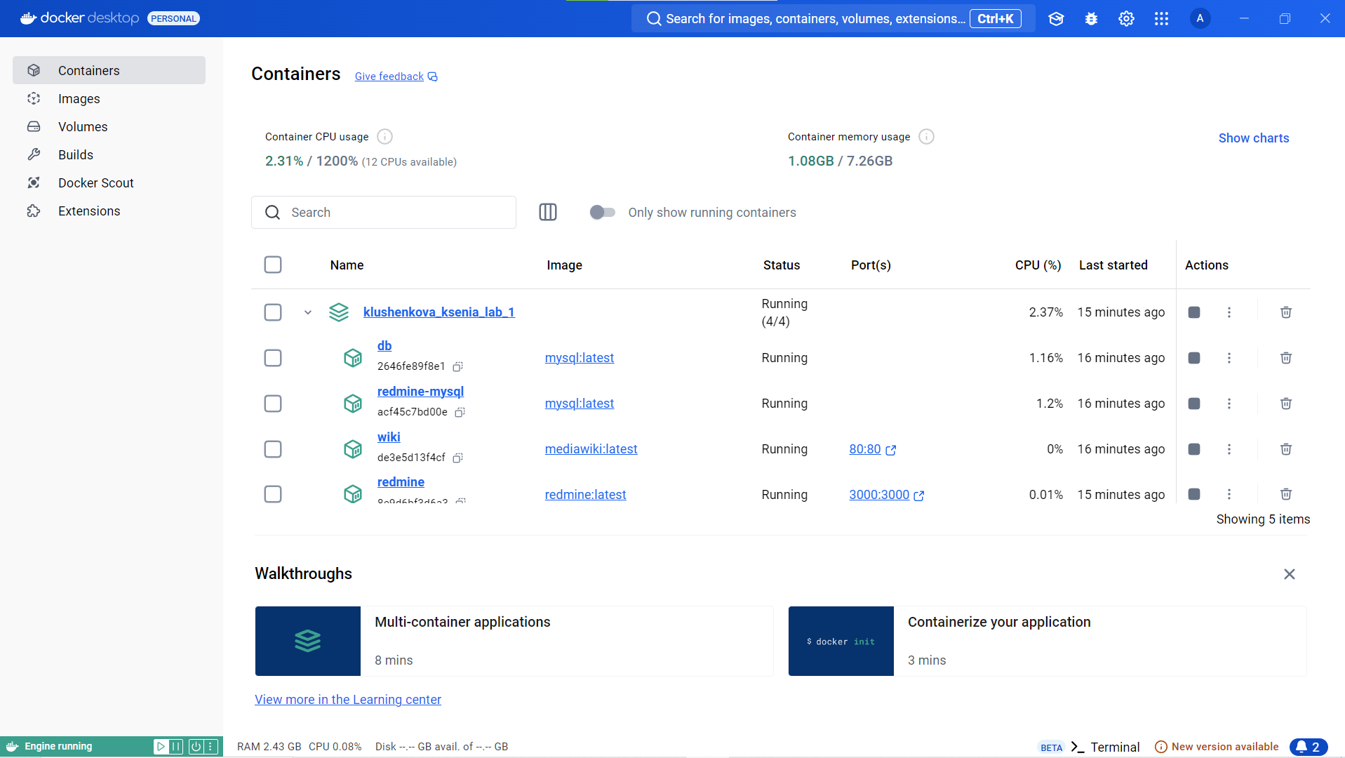Viewport: 1345px width, 758px height.
Task: Go to the Builds sidebar section
Action: coord(109,154)
